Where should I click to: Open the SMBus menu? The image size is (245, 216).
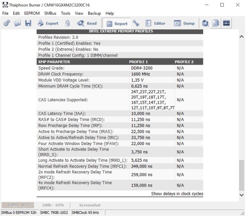50,13
